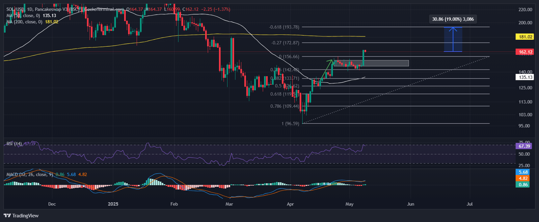
Task: Click the 1 (96.59) Fibonacci level label
Action: click(x=290, y=123)
